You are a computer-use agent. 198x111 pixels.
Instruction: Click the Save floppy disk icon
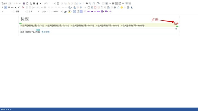pyautogui.click(x=24, y=4)
